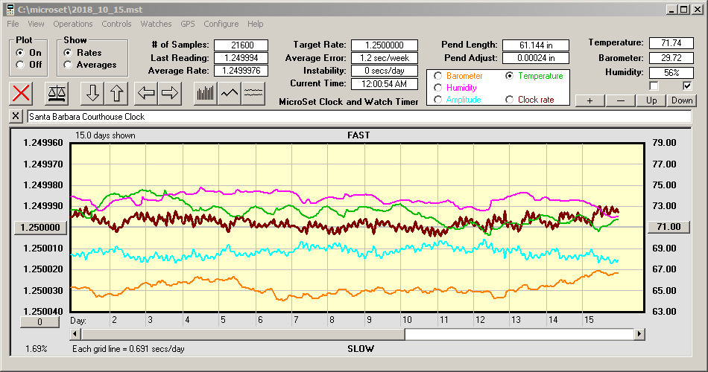
Task: Click the '15.0 days shown' text
Action: click(x=105, y=135)
